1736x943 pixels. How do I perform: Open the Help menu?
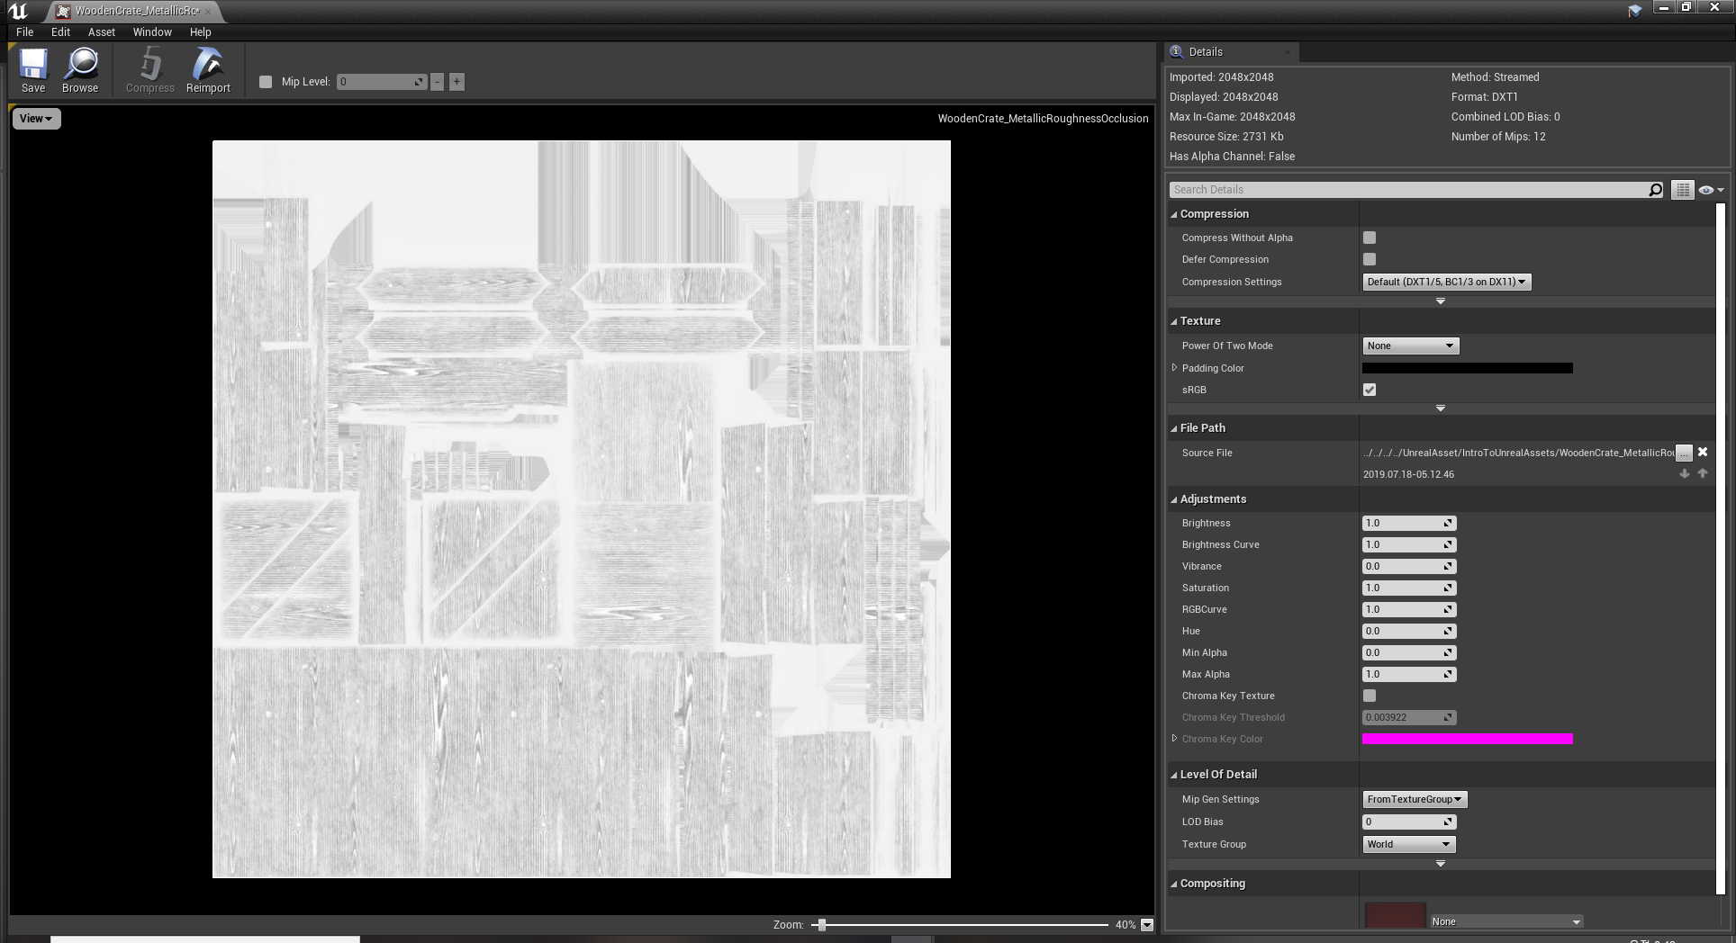click(x=200, y=32)
